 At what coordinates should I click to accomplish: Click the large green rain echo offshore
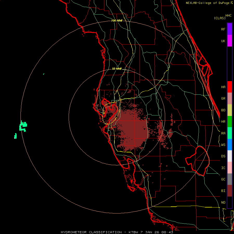[x=23, y=126]
